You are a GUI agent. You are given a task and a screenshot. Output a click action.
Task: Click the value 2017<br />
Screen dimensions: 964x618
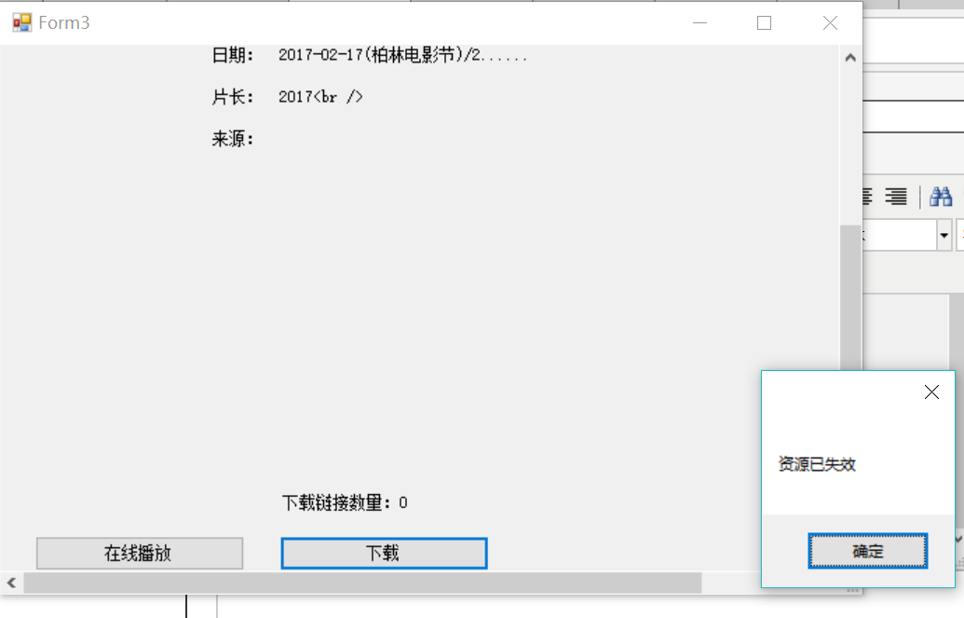pyautogui.click(x=320, y=97)
